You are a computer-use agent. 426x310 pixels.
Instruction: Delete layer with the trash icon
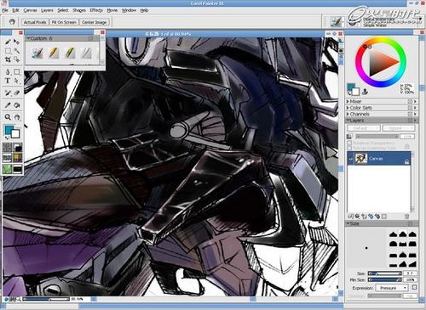point(406,217)
